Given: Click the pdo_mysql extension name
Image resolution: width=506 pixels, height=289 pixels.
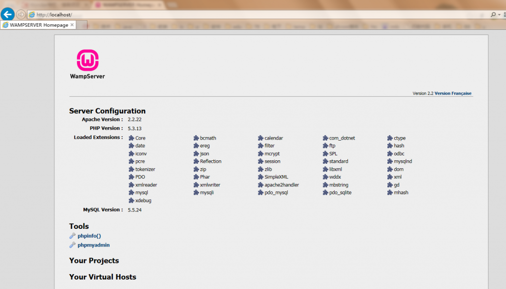Looking at the screenshot, I should point(276,193).
